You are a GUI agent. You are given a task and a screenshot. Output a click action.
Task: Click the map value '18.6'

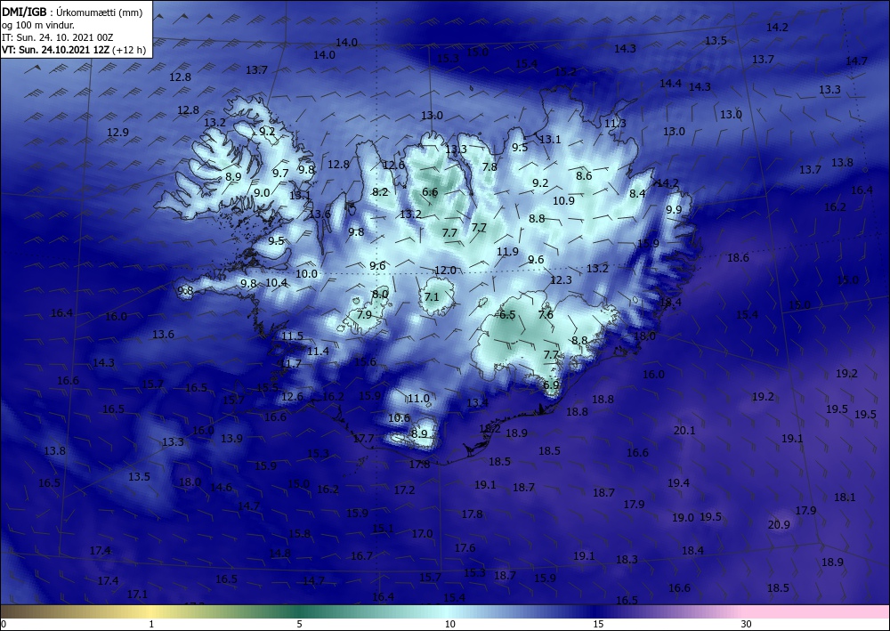(738, 257)
